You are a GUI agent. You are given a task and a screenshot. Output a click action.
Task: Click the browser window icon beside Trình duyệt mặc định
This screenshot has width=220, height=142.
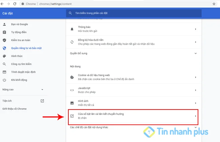point(4,72)
